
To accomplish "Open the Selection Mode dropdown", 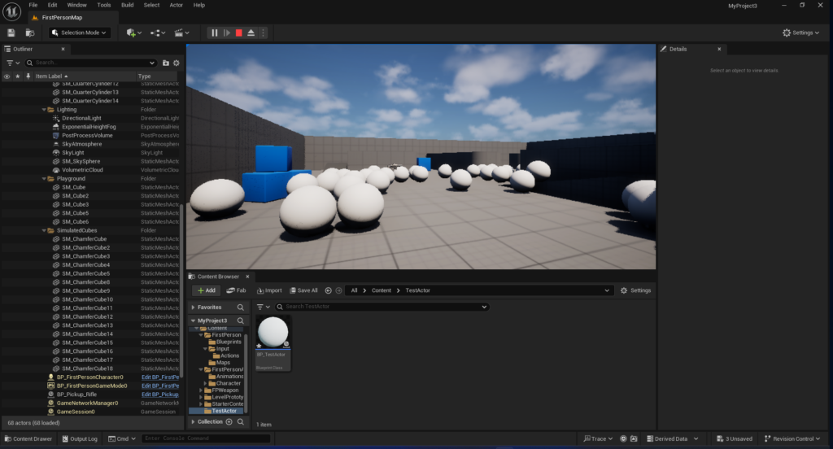I will pyautogui.click(x=80, y=33).
